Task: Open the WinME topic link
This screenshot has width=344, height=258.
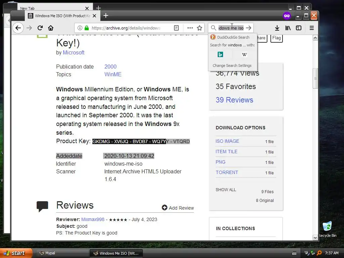Action: pos(113,74)
